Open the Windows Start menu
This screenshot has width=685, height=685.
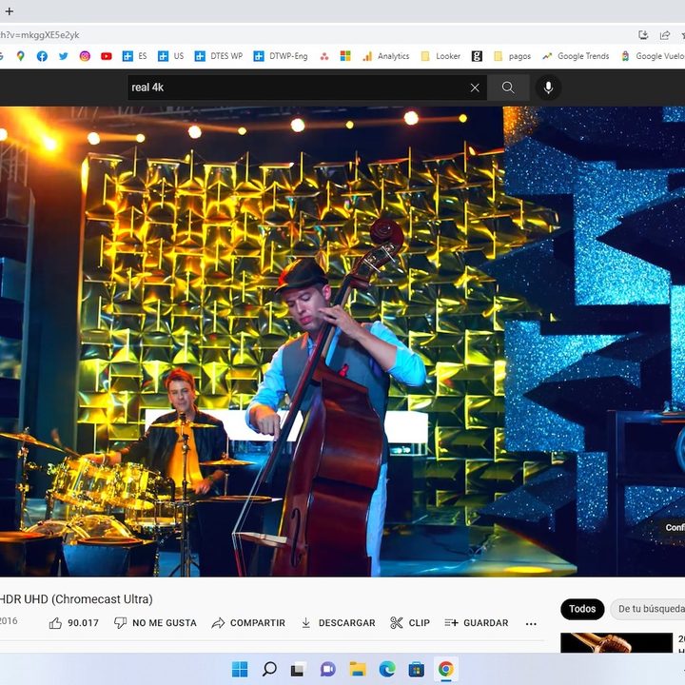pyautogui.click(x=240, y=669)
